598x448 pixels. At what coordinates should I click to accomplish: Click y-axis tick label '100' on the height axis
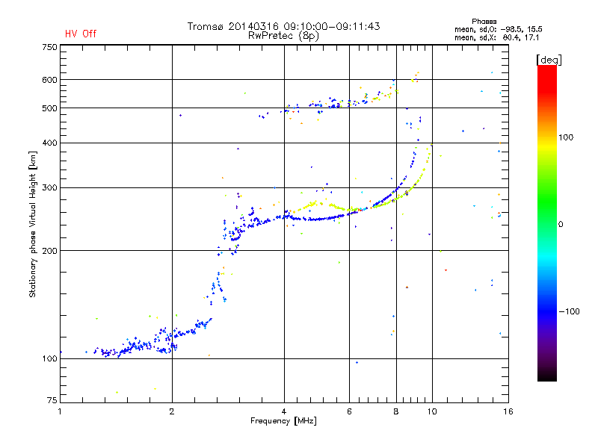click(50, 359)
